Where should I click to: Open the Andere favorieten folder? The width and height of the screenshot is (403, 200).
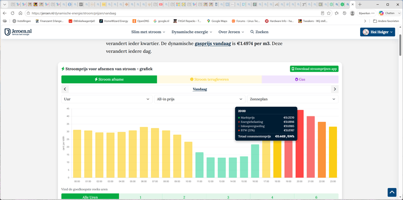coord(386,21)
